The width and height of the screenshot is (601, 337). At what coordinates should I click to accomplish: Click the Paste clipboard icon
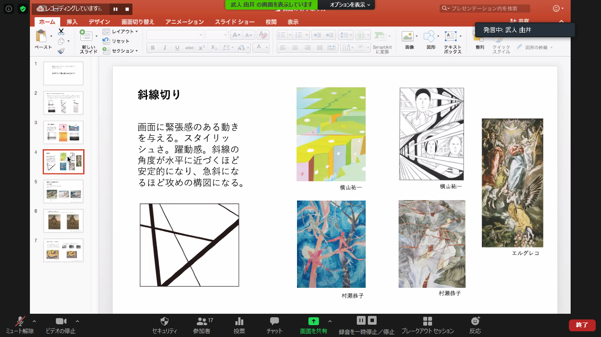[x=41, y=36]
